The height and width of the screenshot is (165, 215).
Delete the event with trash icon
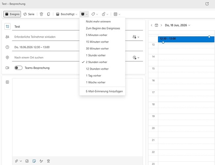[42, 14]
